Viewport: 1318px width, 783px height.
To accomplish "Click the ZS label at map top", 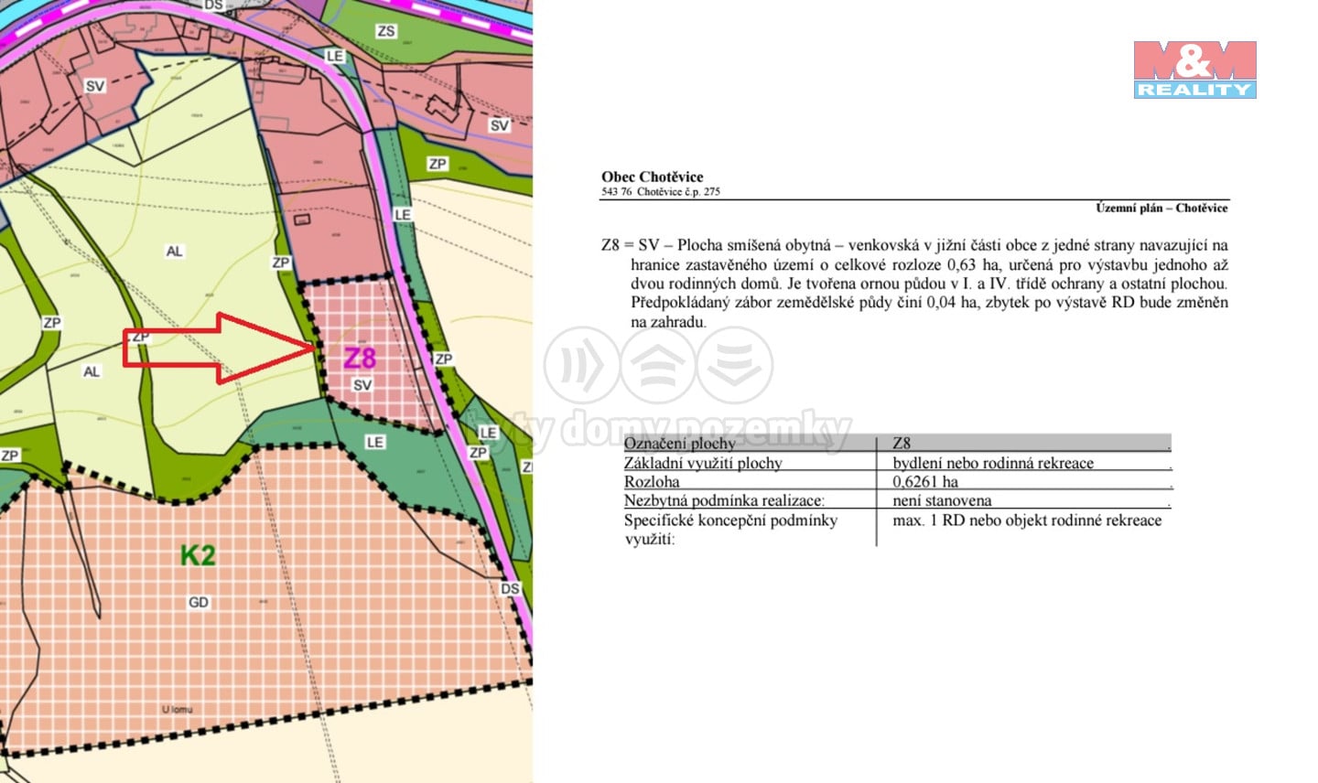I will 386,31.
